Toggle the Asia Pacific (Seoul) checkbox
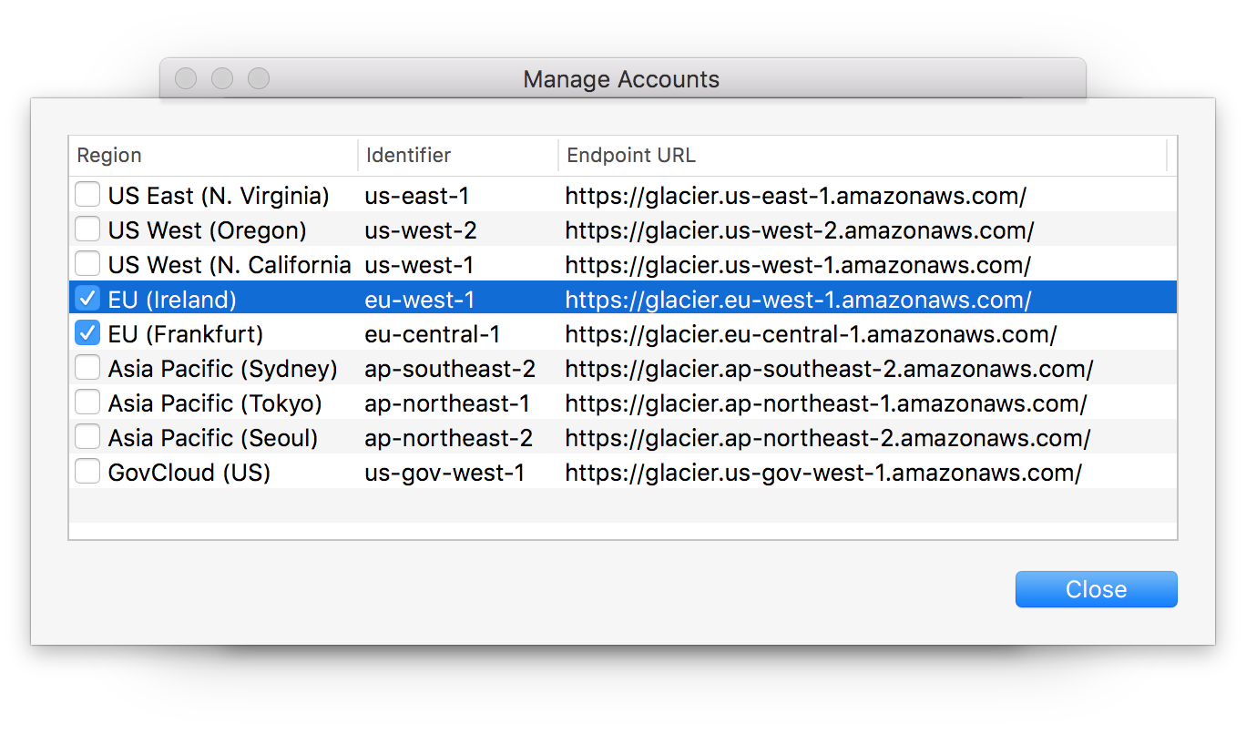This screenshot has height=734, width=1246. tap(87, 437)
